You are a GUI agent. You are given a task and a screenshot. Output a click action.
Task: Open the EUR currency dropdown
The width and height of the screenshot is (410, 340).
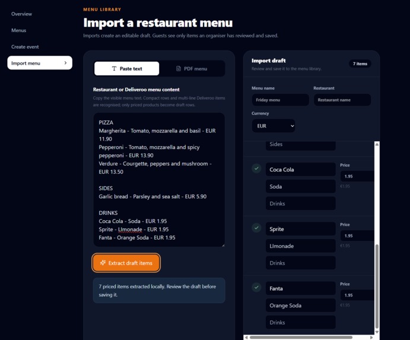pyautogui.click(x=274, y=126)
